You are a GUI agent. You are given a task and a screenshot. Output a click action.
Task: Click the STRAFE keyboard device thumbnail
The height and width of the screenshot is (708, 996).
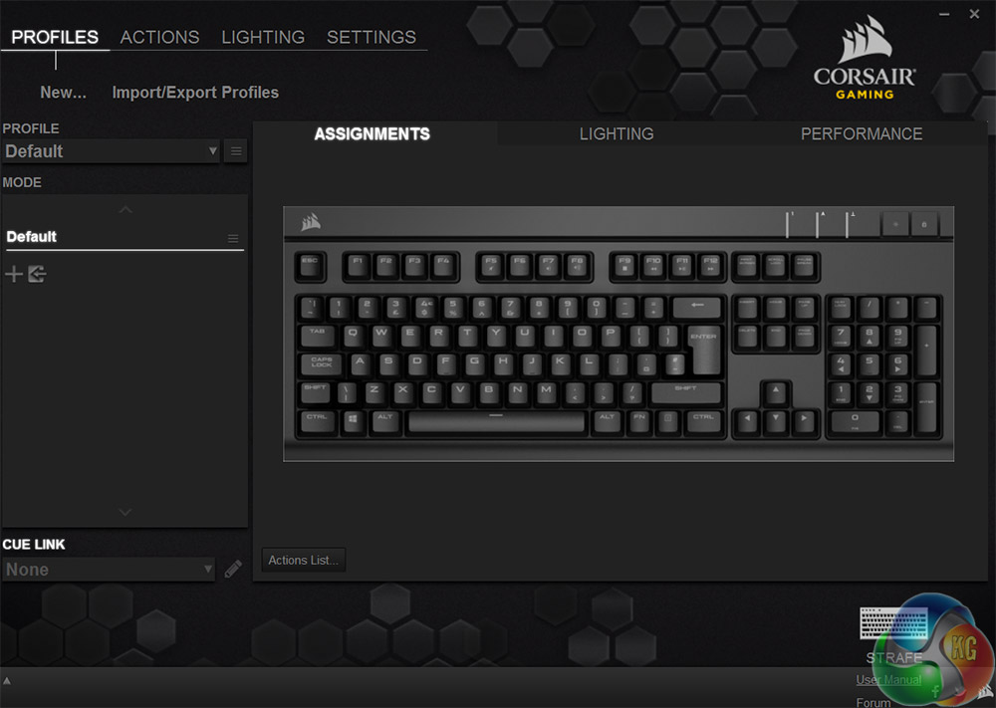tap(893, 623)
